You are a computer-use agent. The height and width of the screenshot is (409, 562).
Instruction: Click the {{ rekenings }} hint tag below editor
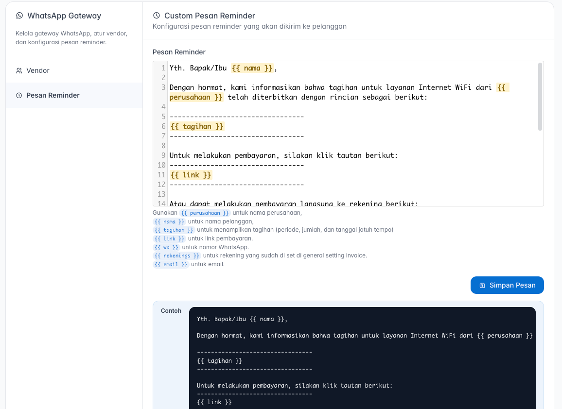(x=177, y=256)
